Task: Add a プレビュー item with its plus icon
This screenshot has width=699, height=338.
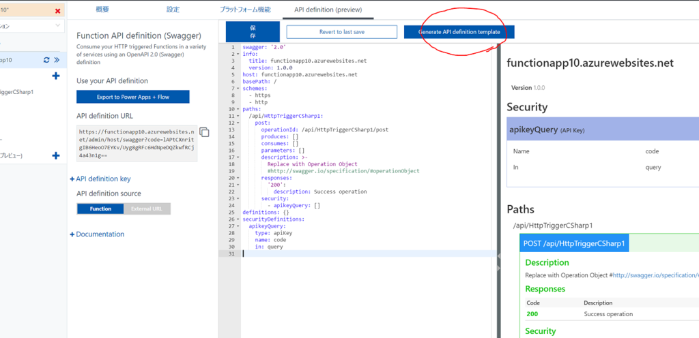Action: coord(56,155)
